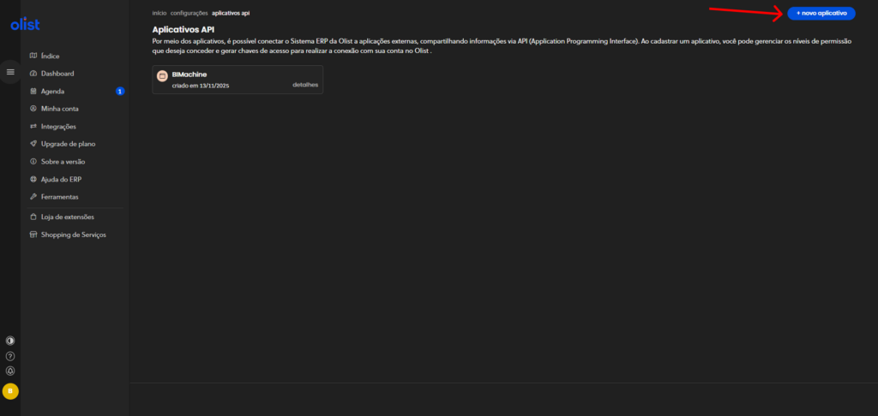Toggle dark/light contrast theme
Image resolution: width=878 pixels, height=416 pixels.
[x=10, y=341]
